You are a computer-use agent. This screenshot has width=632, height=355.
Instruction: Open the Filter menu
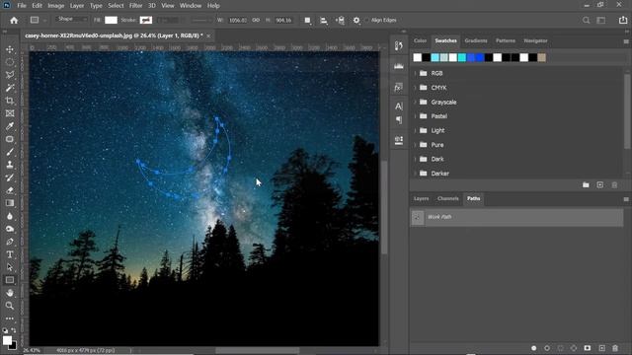(x=136, y=6)
